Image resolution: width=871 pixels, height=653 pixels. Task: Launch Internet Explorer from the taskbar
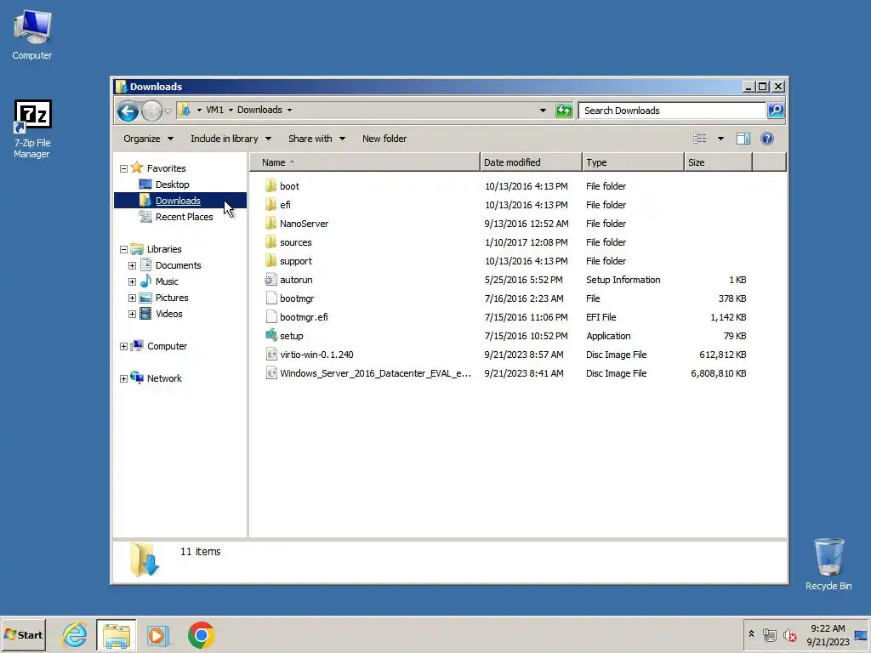[75, 634]
